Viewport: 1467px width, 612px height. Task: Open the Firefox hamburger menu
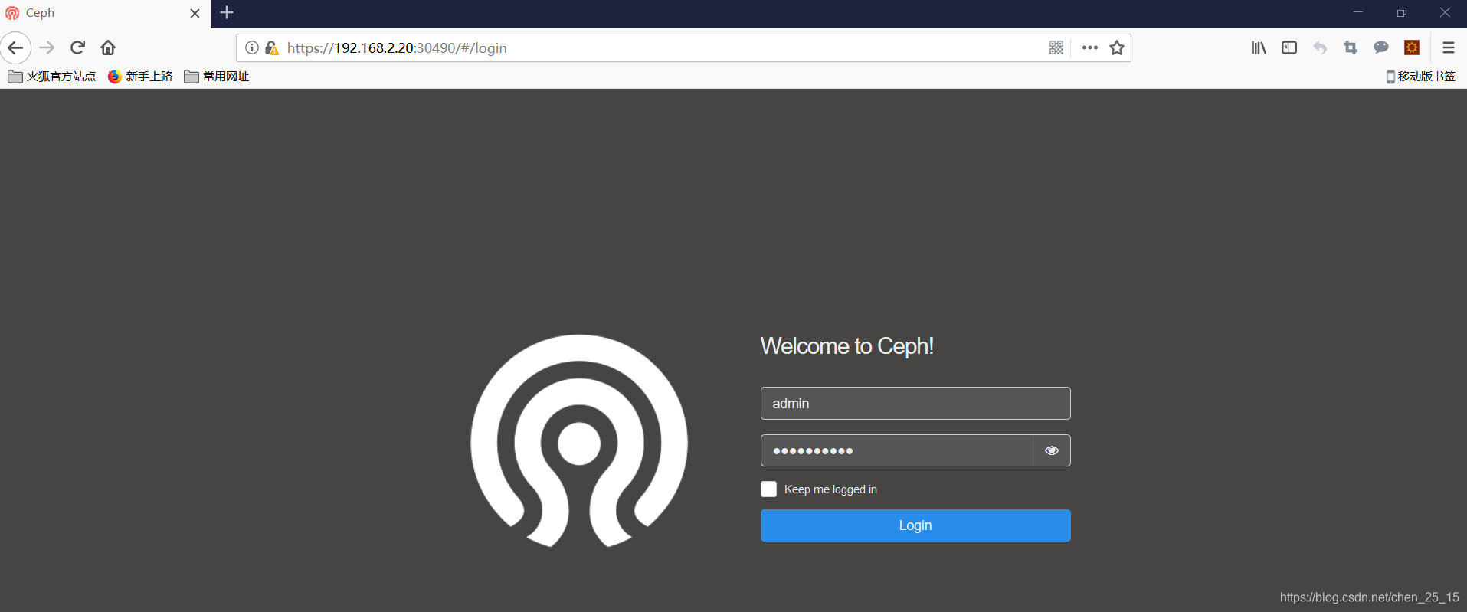click(x=1449, y=47)
